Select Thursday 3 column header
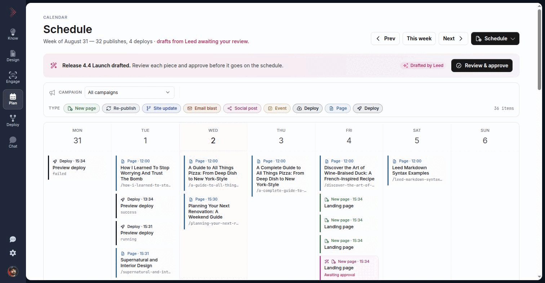This screenshot has width=545, height=283. point(281,137)
